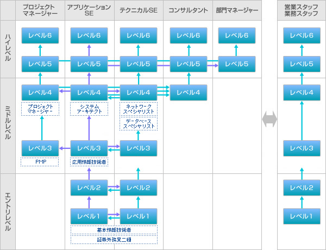
Task: Click レベル4 box under プロジェクトマネージャー
Action: tap(40, 92)
